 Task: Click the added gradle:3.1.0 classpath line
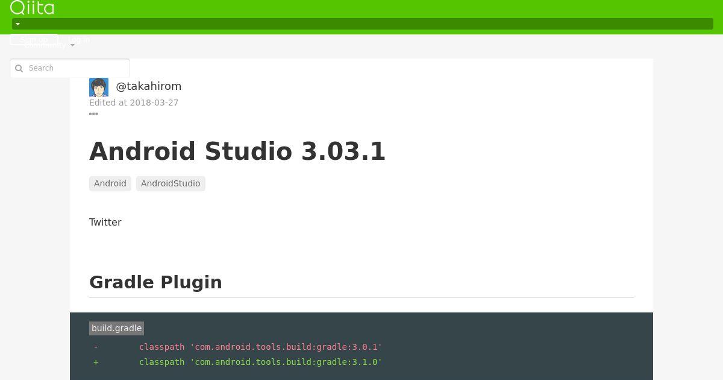click(x=238, y=362)
